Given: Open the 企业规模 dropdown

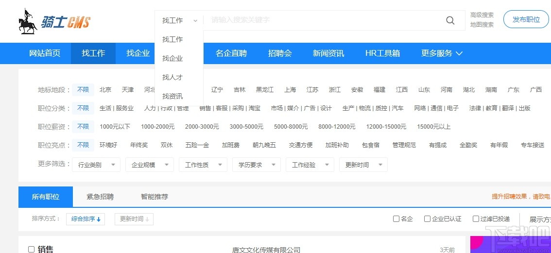Looking at the screenshot, I should coord(150,165).
